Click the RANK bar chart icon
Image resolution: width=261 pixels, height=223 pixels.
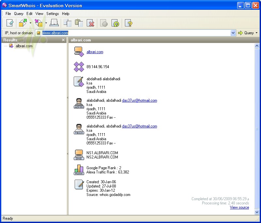79,170
